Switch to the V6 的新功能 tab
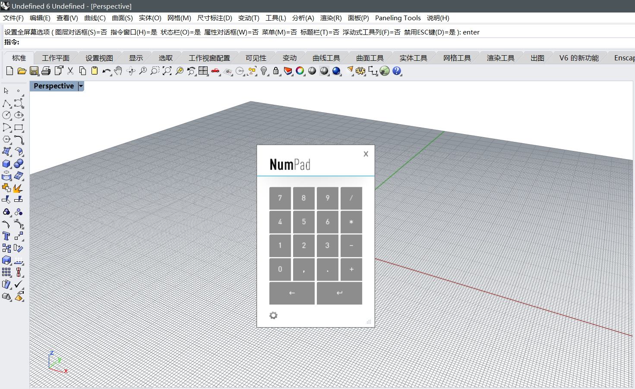The height and width of the screenshot is (389, 635). point(579,58)
